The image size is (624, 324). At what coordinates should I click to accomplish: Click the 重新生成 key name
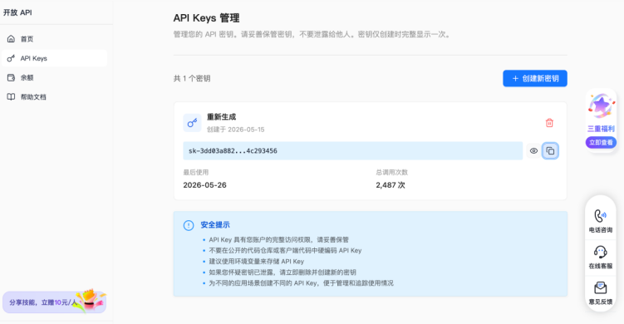pyautogui.click(x=221, y=116)
